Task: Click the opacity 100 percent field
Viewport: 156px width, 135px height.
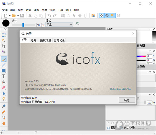Action: [x=149, y=103]
